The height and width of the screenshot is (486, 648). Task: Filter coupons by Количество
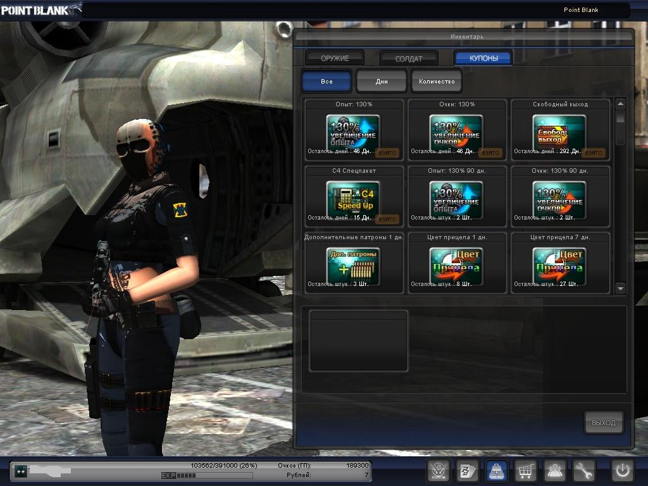pos(437,82)
